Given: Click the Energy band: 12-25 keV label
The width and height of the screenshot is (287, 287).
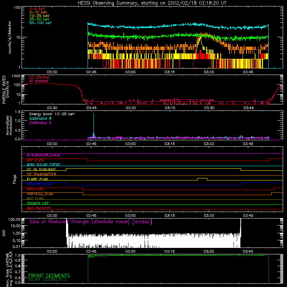Looking at the screenshot, I should click(x=52, y=114).
